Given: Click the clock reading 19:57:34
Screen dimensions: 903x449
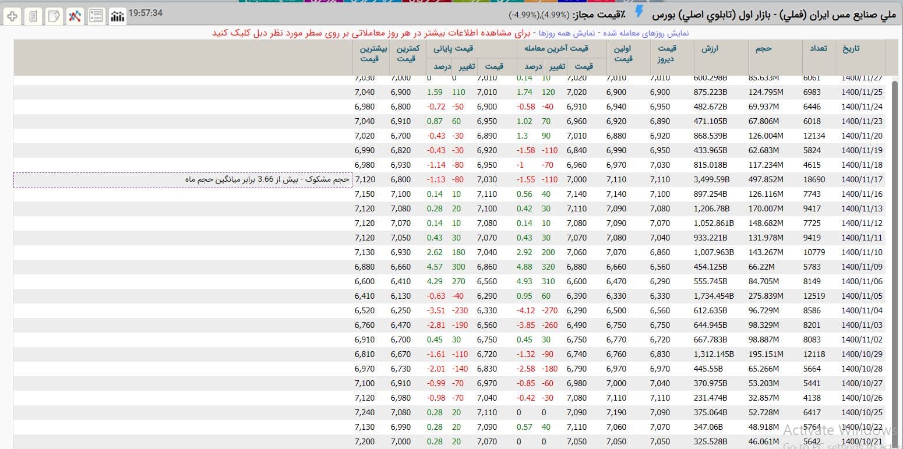Looking at the screenshot, I should pyautogui.click(x=145, y=13).
